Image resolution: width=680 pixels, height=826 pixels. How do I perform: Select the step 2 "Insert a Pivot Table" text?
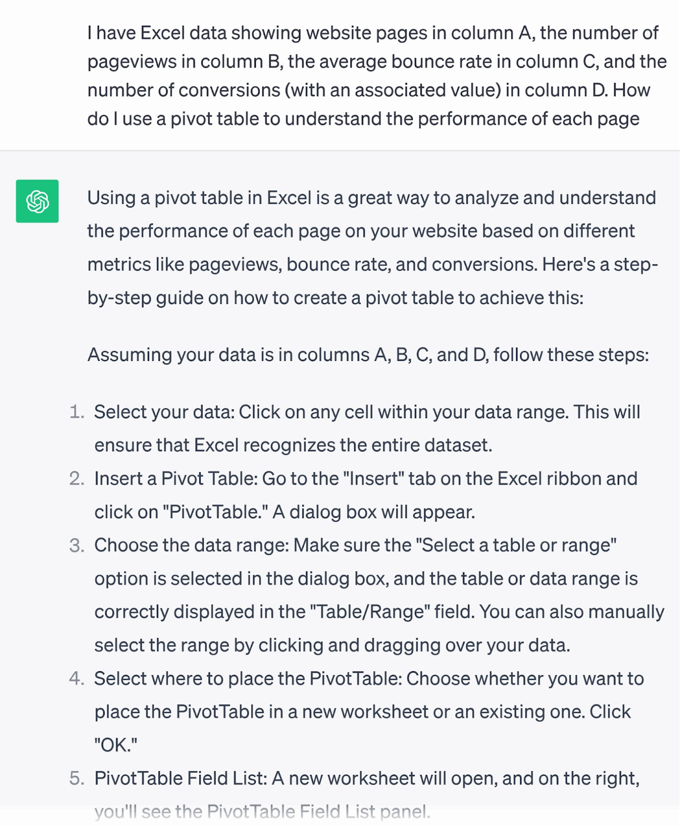click(366, 495)
